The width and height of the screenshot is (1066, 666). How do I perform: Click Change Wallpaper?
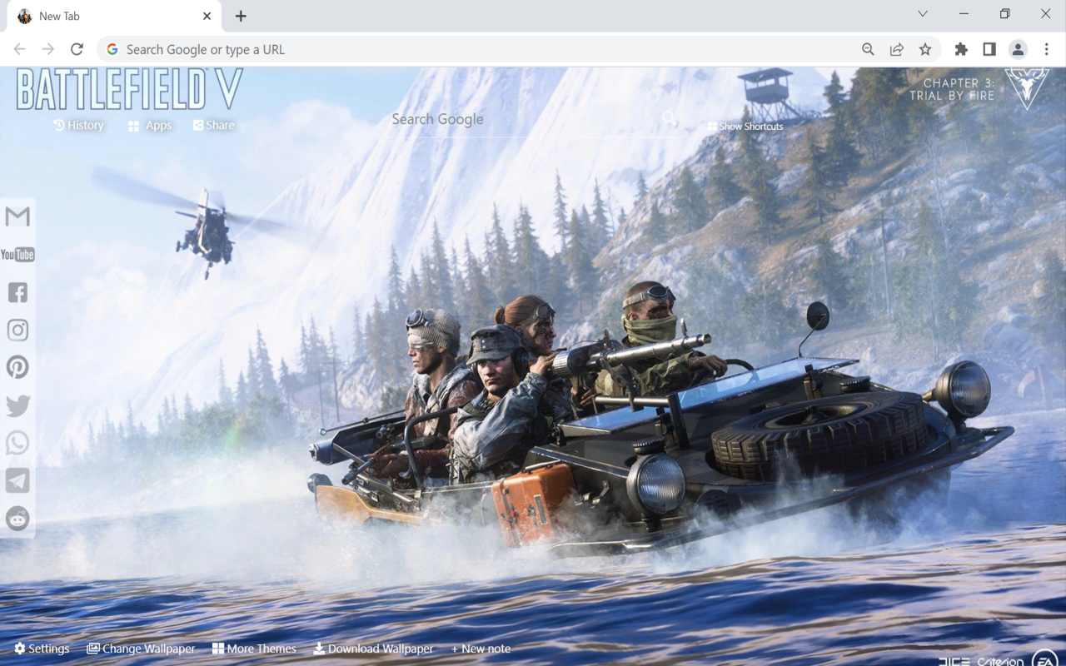(x=141, y=649)
